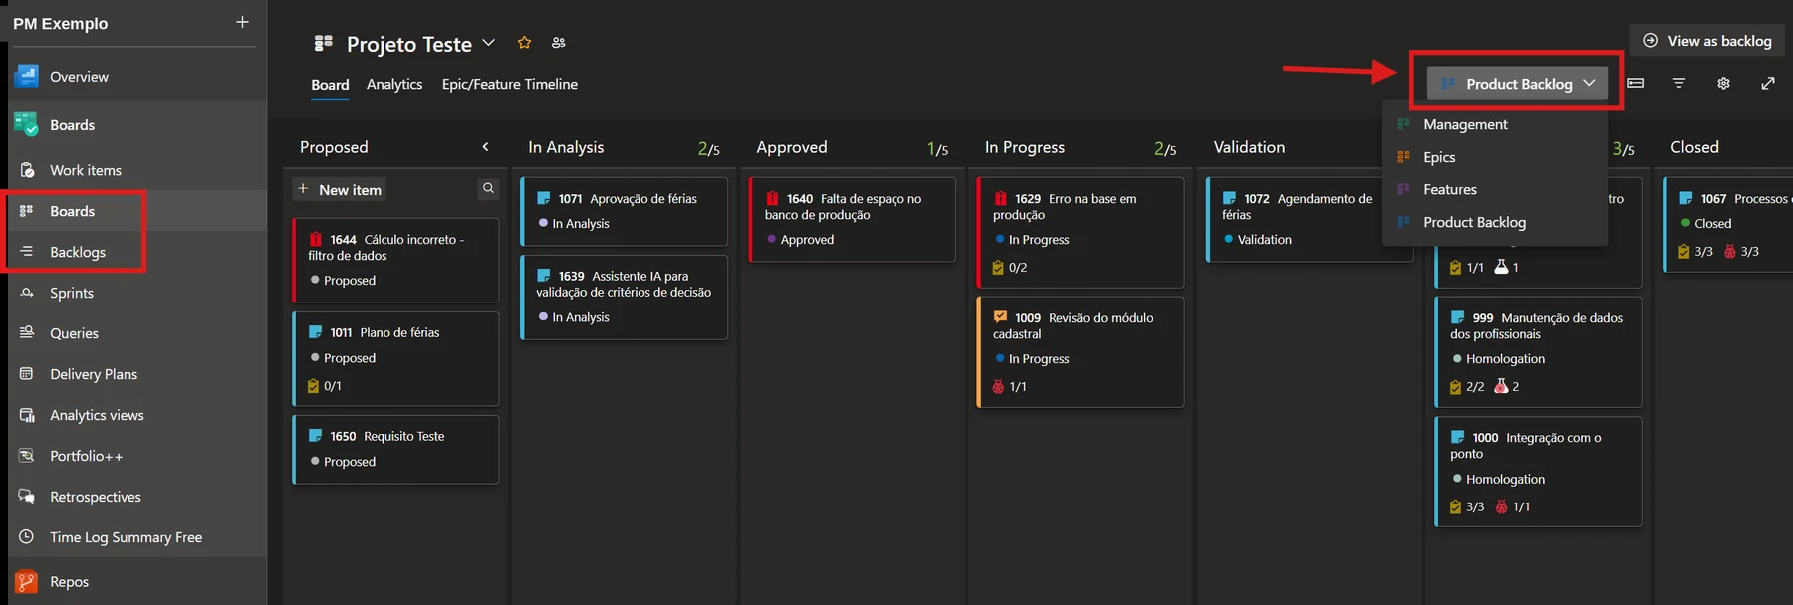Expand 2/2 tasks on card 999
Screen dimensions: 1793x605
[1467, 387]
